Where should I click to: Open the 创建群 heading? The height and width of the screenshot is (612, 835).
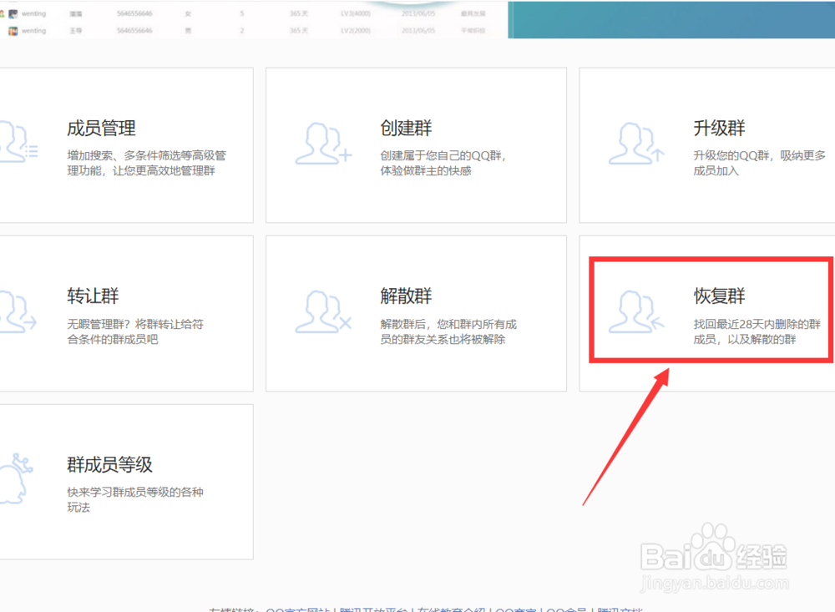click(x=406, y=129)
